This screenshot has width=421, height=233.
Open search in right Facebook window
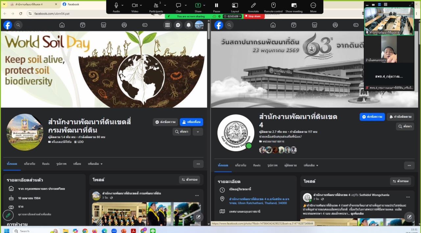point(229,25)
